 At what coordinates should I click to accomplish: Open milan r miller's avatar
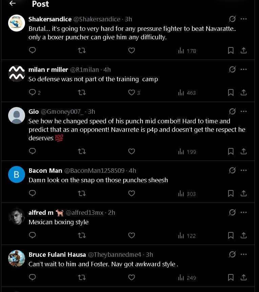[17, 74]
